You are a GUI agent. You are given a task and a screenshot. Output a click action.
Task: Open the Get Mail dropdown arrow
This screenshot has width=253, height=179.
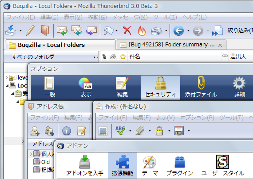tap(20, 30)
